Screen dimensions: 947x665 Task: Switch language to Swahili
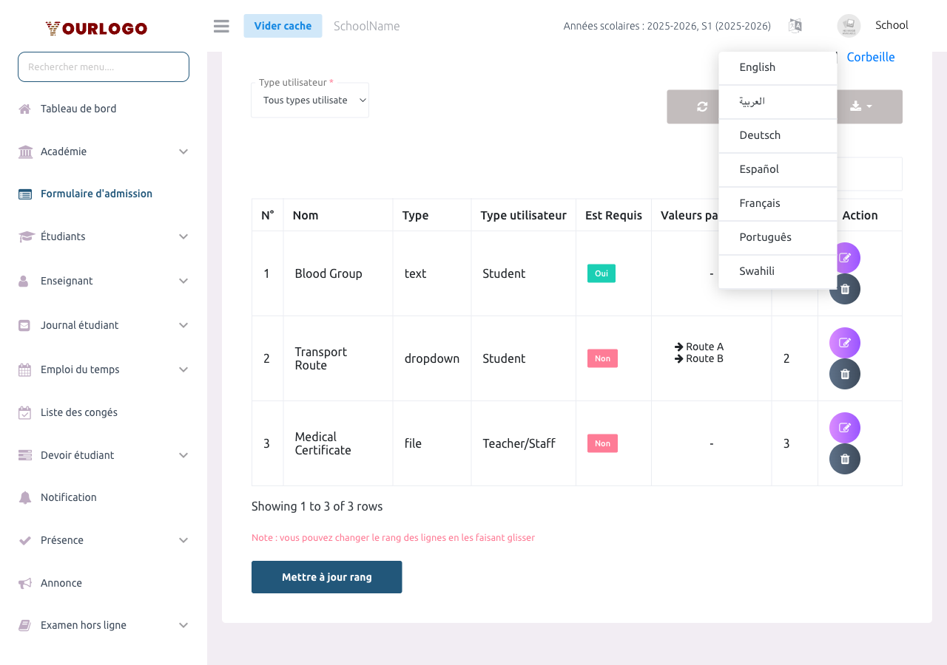757,271
